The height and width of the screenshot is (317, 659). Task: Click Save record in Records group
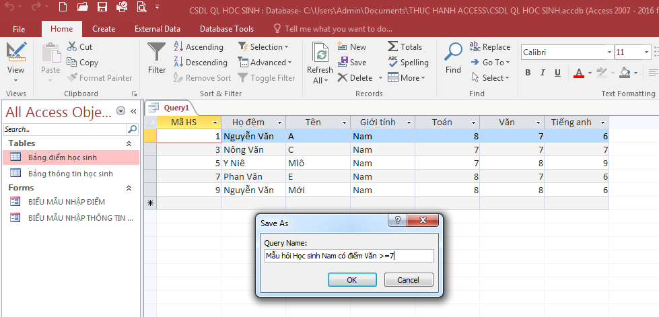(352, 62)
